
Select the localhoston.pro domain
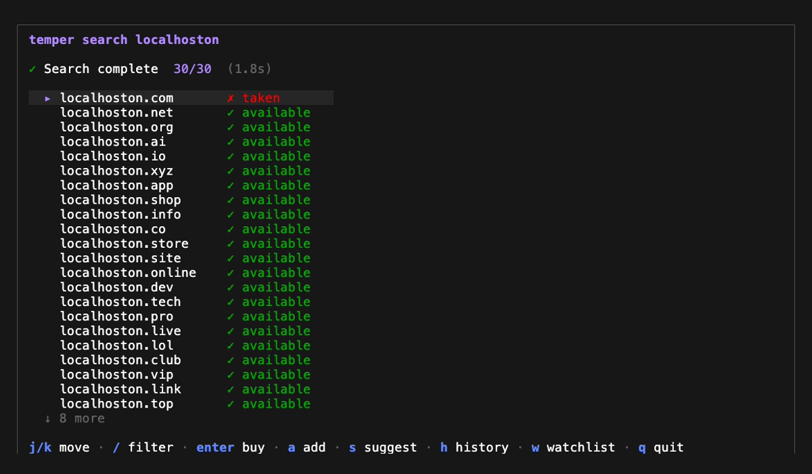point(116,316)
